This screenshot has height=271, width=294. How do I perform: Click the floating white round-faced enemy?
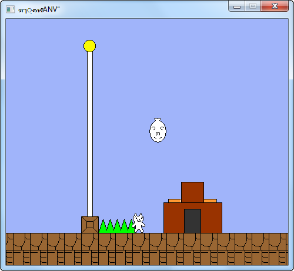(x=158, y=130)
